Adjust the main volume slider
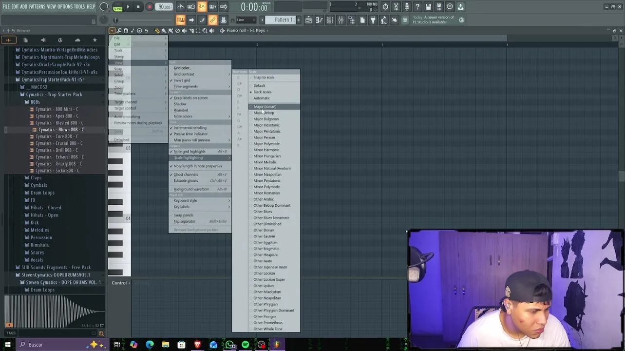 104,7
